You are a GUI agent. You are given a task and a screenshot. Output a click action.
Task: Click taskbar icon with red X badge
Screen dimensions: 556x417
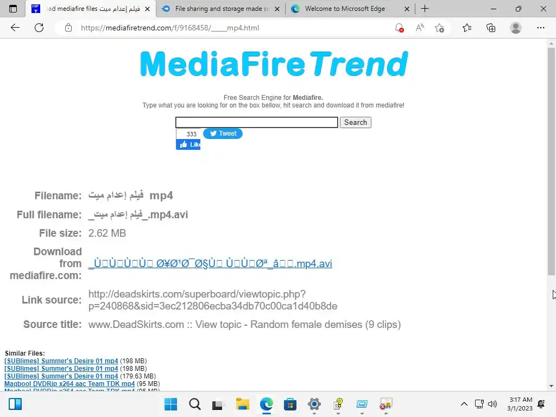(x=386, y=404)
